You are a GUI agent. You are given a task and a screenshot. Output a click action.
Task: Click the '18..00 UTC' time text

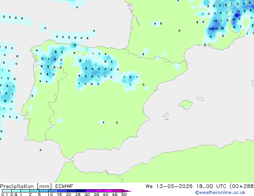211,186
